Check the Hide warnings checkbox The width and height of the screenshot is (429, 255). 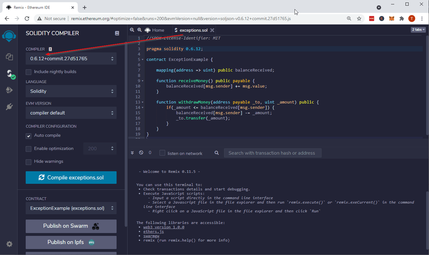click(29, 162)
